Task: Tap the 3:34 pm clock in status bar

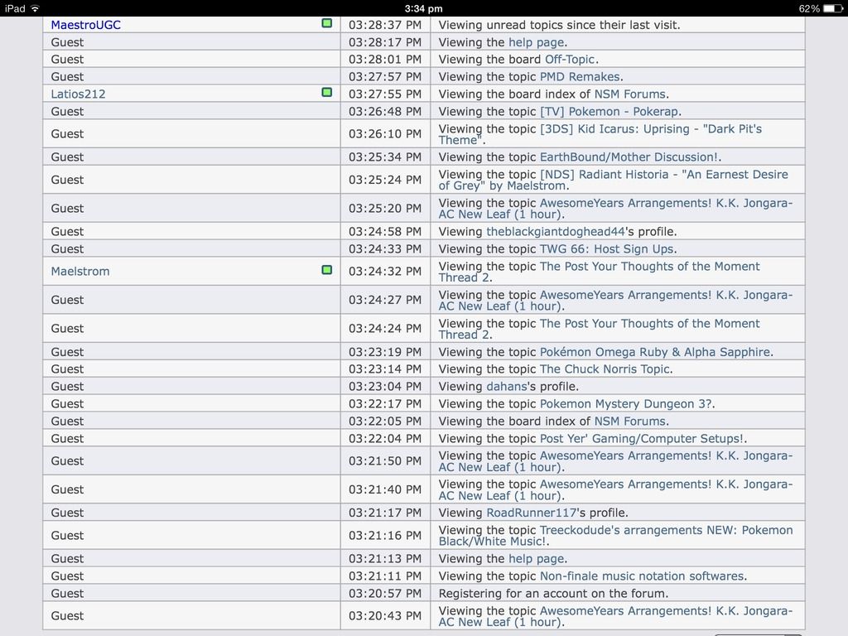Action: click(423, 8)
